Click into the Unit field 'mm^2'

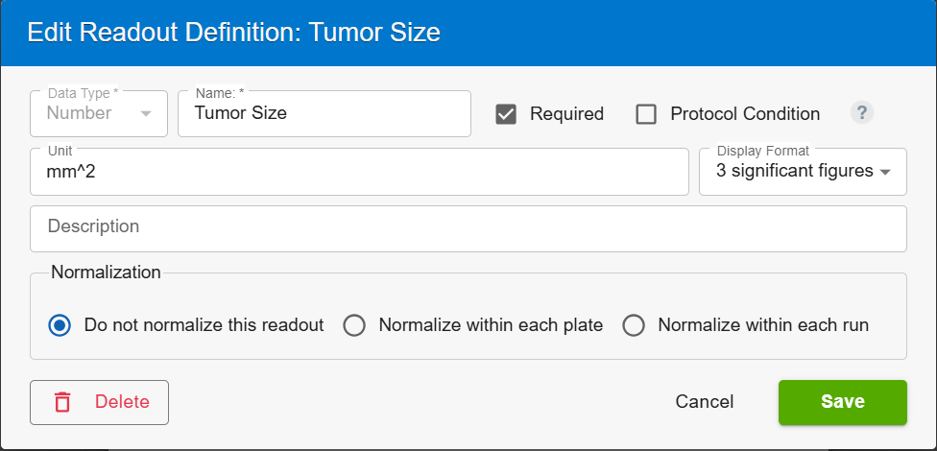tap(359, 172)
